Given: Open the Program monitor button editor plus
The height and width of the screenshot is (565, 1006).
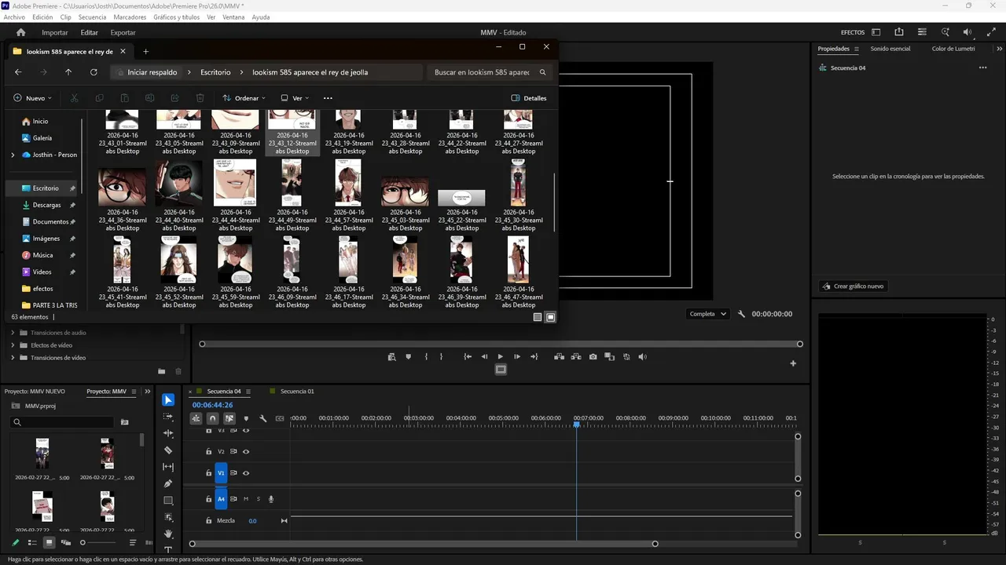Looking at the screenshot, I should coord(793,363).
